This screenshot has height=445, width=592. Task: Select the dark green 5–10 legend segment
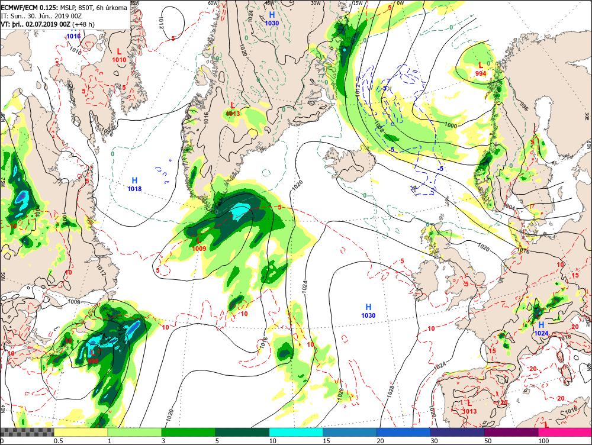click(x=242, y=432)
